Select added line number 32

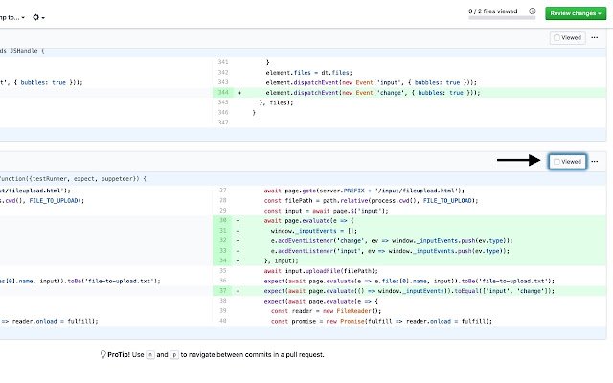[223, 240]
